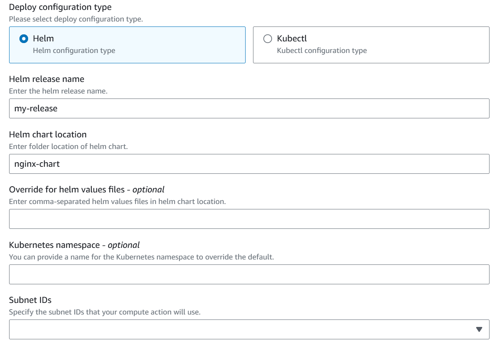Image resolution: width=492 pixels, height=341 pixels.
Task: Click the Helm chart location field showing nginx-chart
Action: pyautogui.click(x=246, y=163)
